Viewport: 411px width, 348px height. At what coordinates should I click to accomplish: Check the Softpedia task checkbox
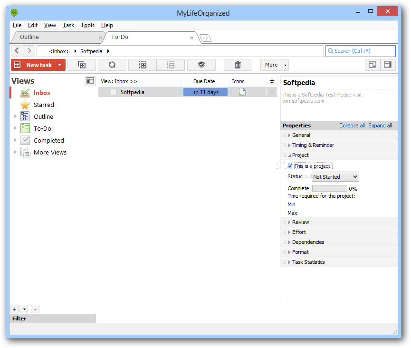tap(114, 92)
